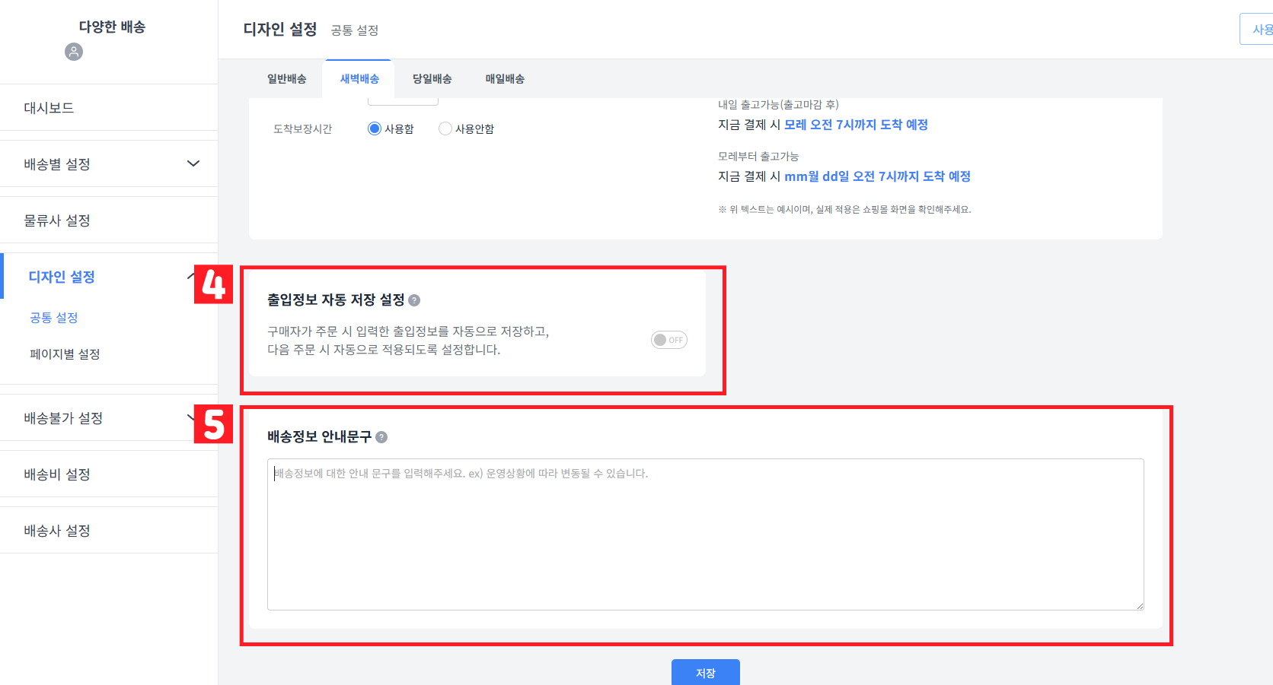Click the 사용 button in the top right corner

1260,28
